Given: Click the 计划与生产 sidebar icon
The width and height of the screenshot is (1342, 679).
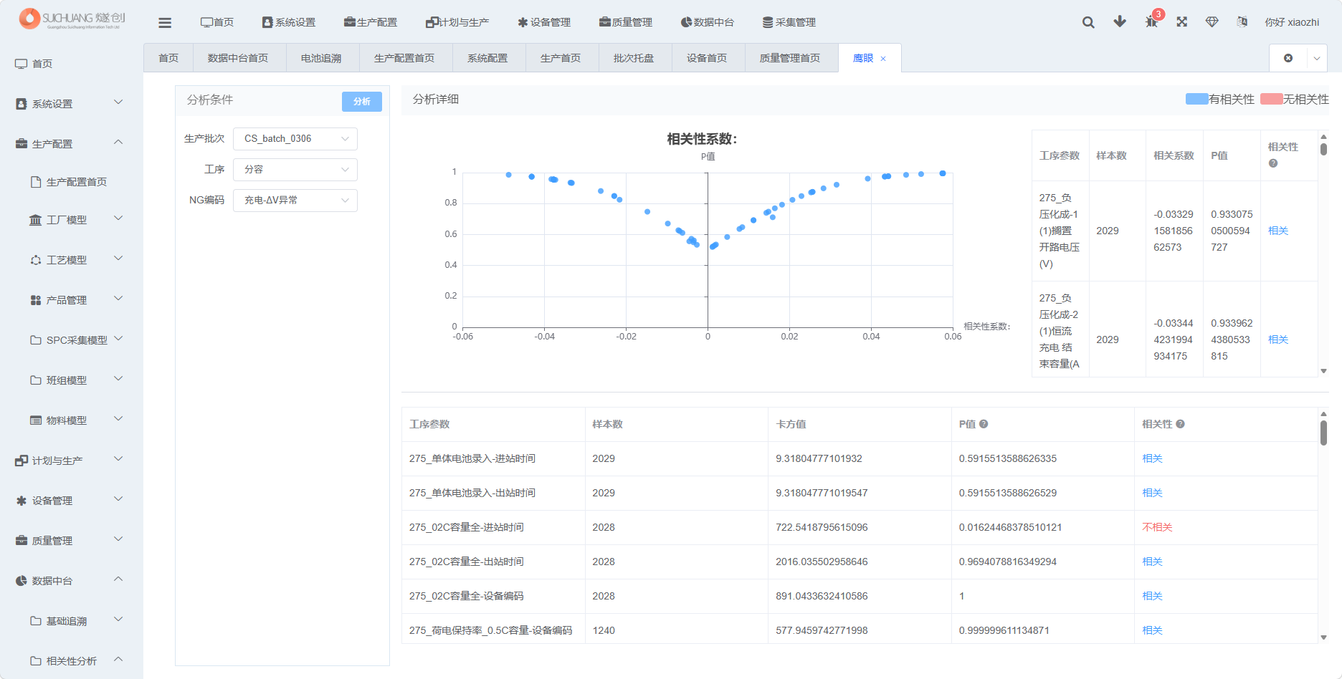Looking at the screenshot, I should pyautogui.click(x=22, y=461).
